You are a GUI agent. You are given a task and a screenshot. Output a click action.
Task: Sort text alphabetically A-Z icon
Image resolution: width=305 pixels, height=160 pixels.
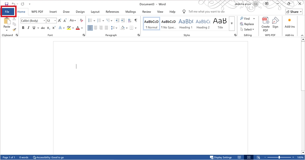pos(130,20)
